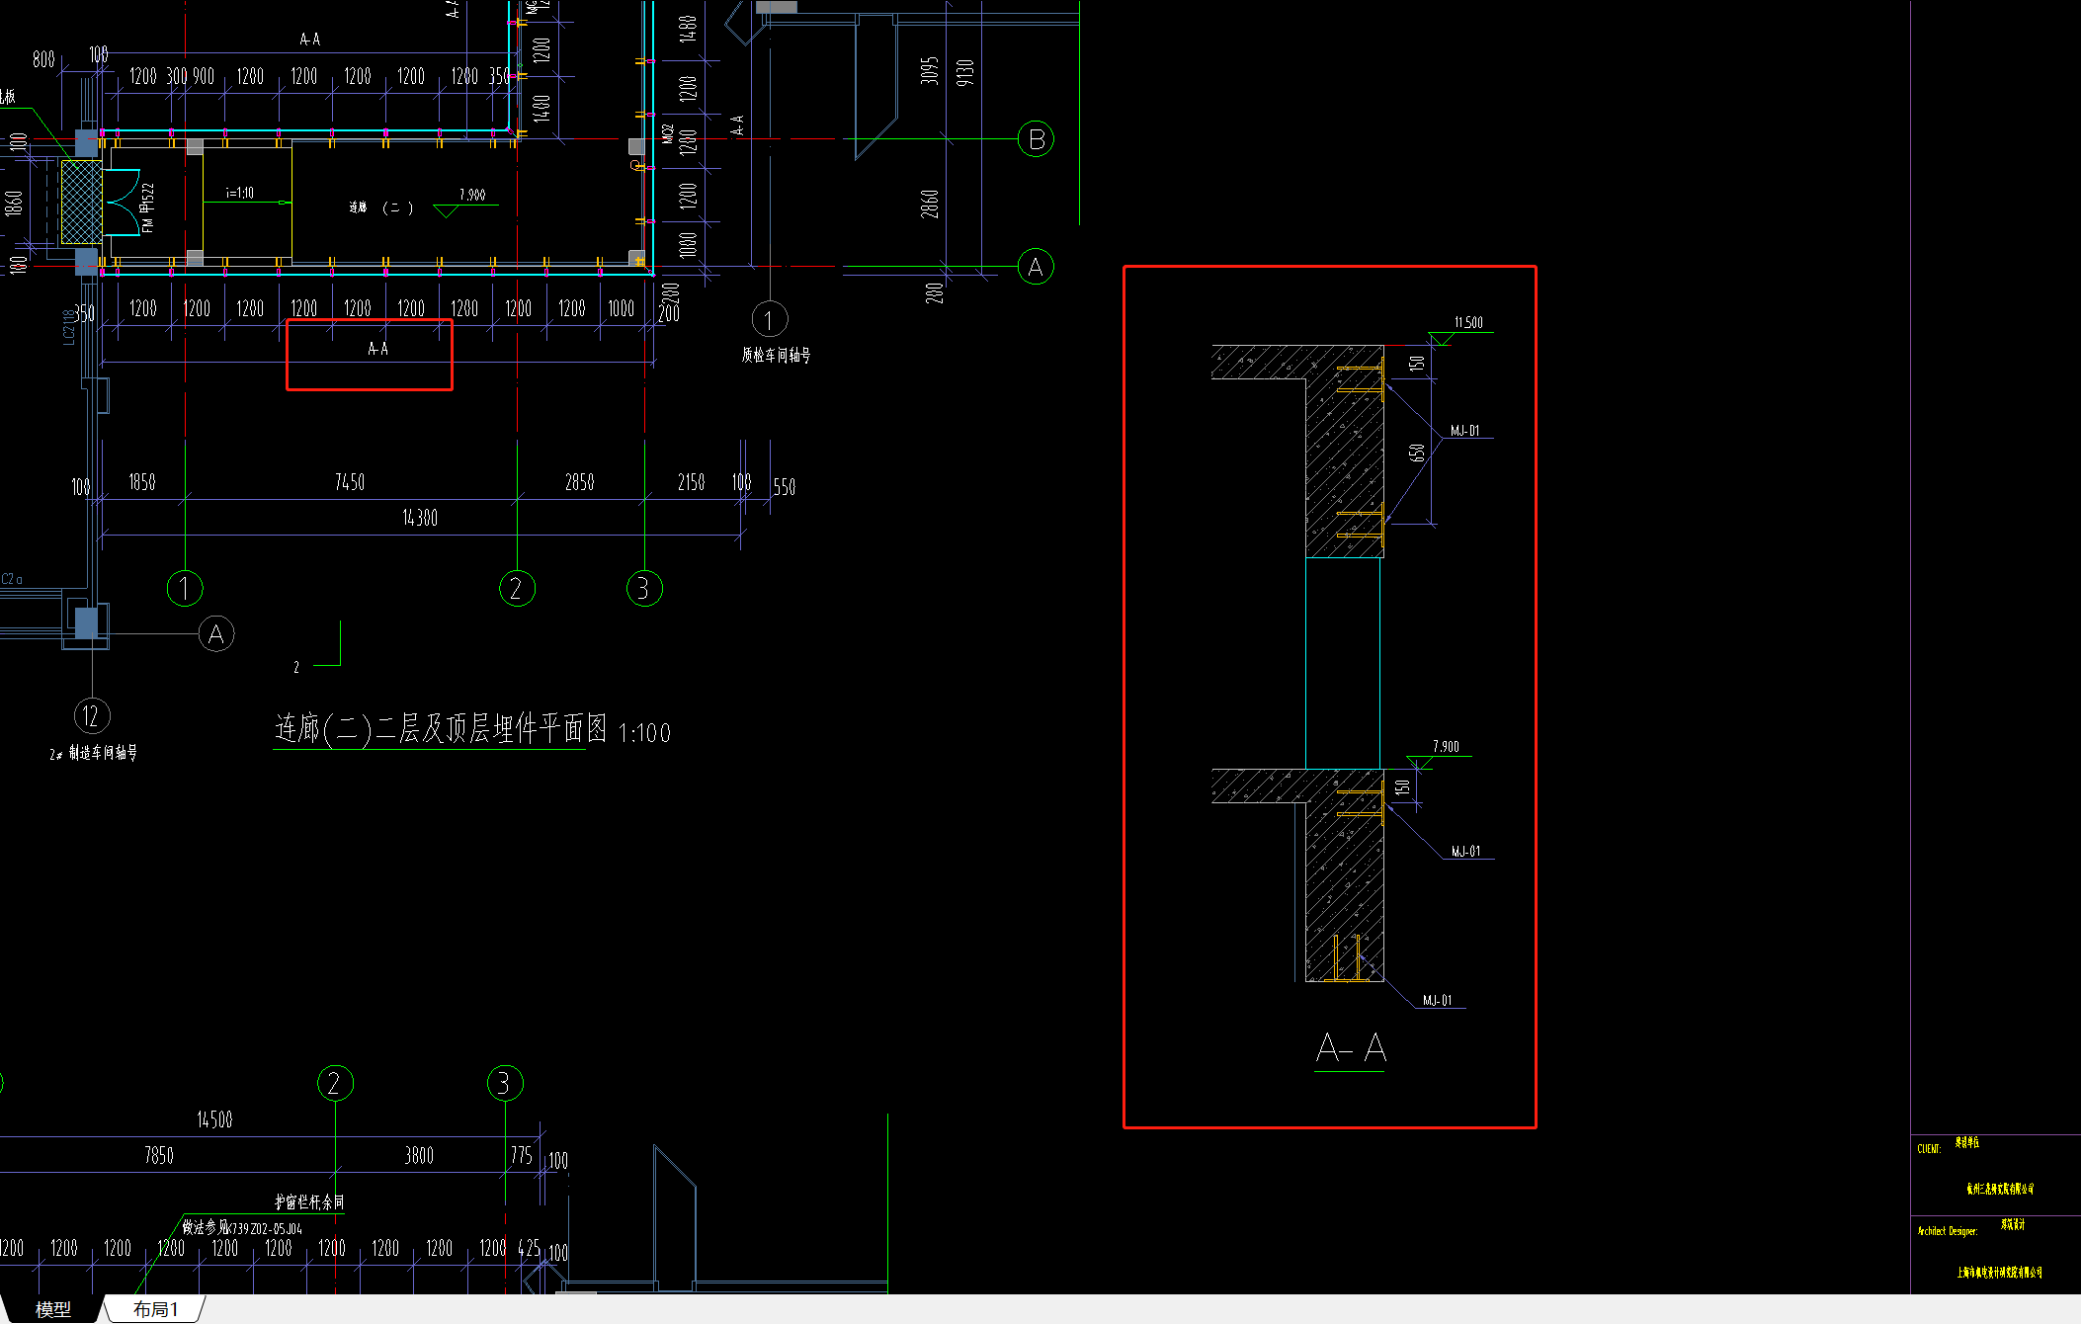Select the 775 dimension text
This screenshot has height=1324, width=2081.
click(x=522, y=1155)
